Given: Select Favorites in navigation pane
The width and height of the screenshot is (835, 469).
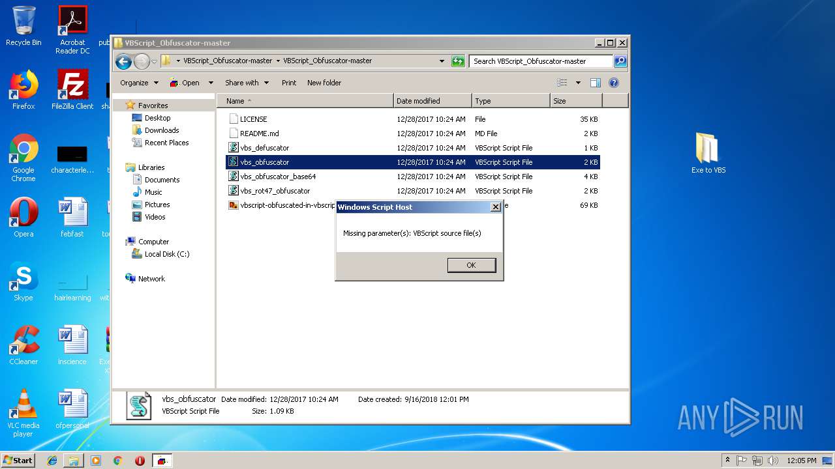Looking at the screenshot, I should [x=153, y=106].
